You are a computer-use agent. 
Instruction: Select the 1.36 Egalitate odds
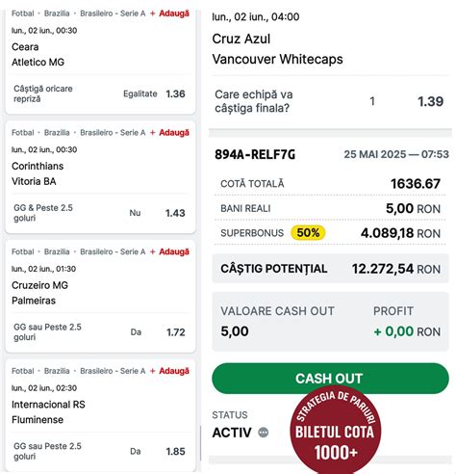tap(175, 94)
